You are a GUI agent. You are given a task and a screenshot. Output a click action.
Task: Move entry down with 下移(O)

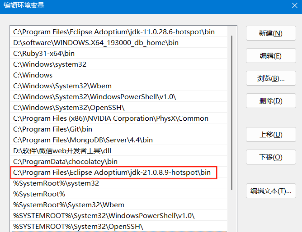(271, 157)
